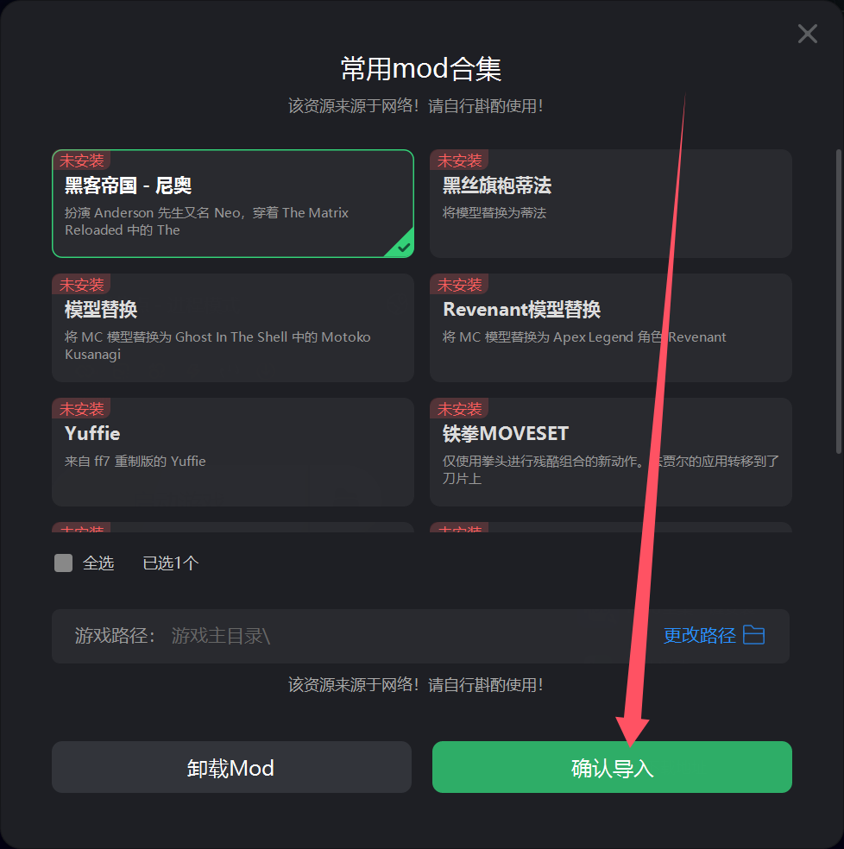Click the 确认导入 button
Viewport: 844px width, 849px height.
[612, 767]
